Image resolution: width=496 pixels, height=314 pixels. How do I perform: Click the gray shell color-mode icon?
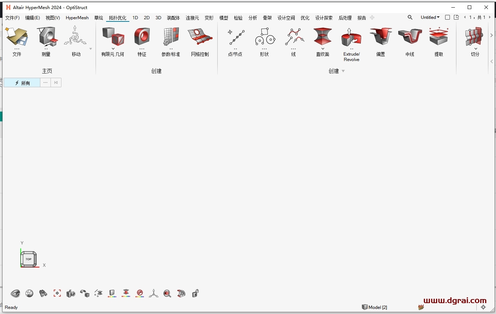112,293
